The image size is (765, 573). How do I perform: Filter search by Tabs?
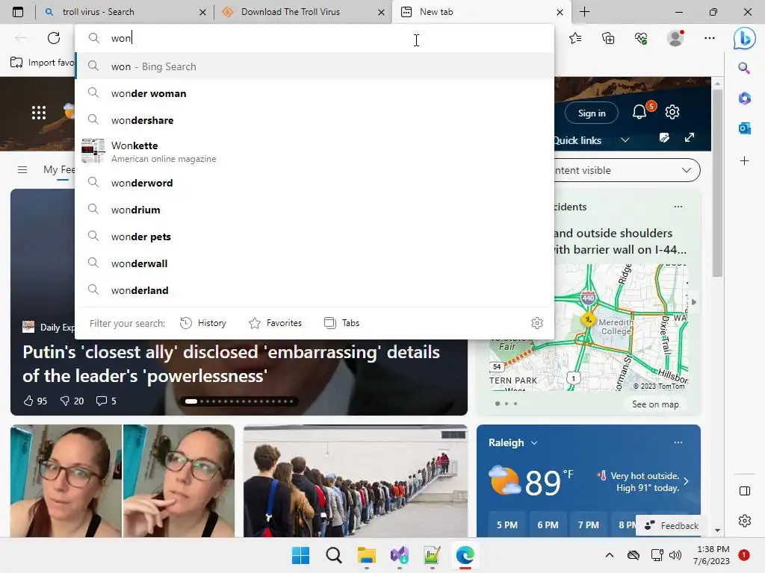coord(341,323)
